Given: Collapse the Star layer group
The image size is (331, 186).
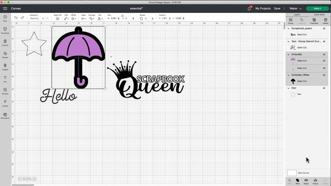Looking at the screenshot, I should click(x=289, y=88).
